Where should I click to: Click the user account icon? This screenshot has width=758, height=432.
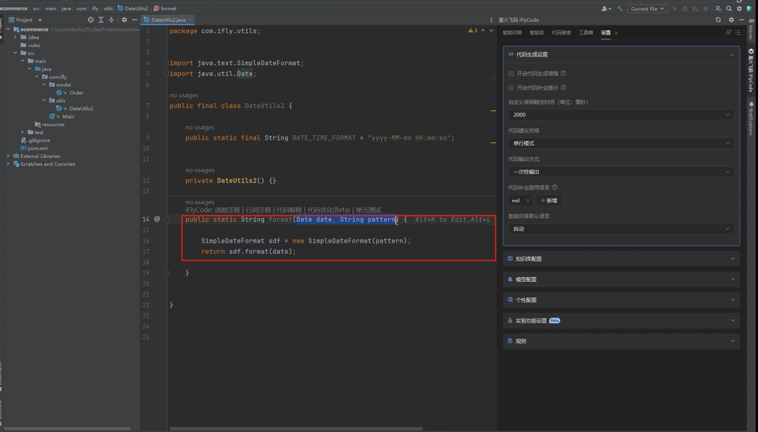tap(605, 8)
